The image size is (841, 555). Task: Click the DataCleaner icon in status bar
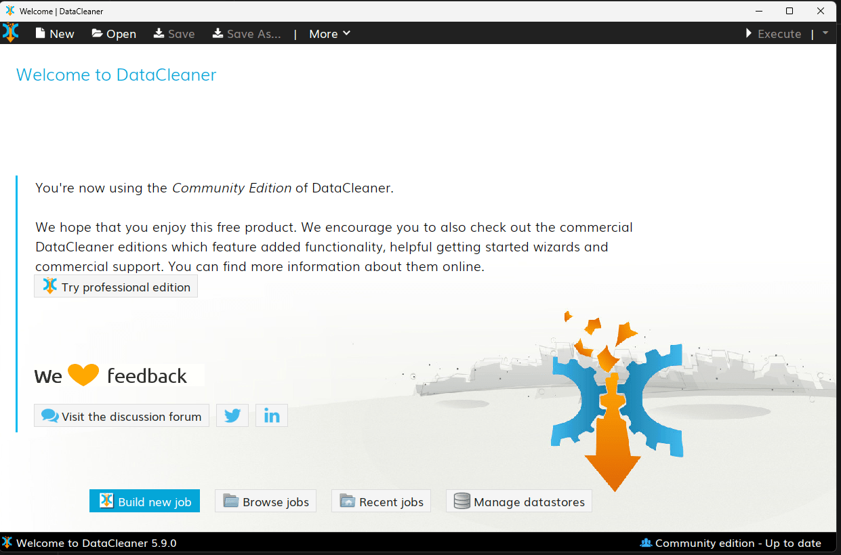[x=7, y=543]
